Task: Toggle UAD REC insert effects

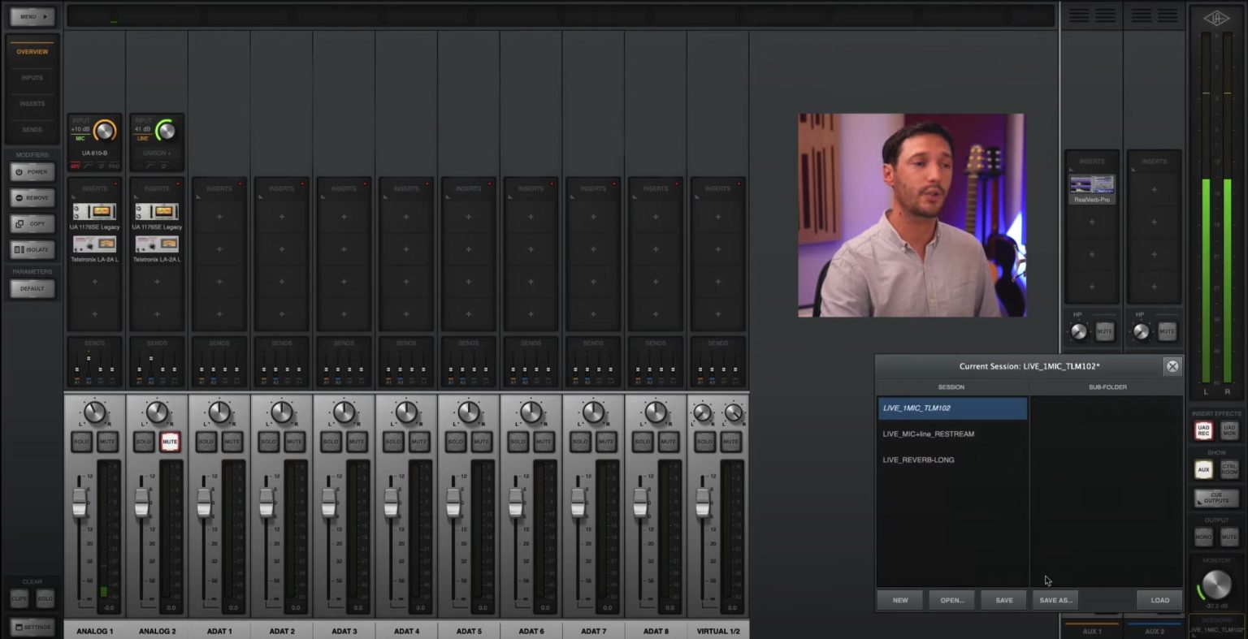Action: tap(1203, 430)
